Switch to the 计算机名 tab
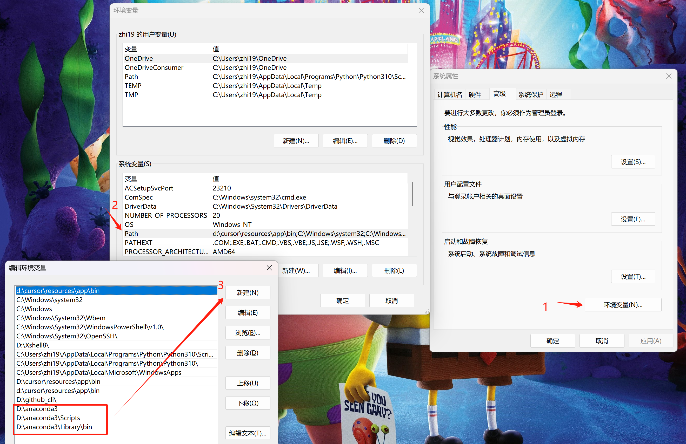Screen dimensions: 686x444 [449, 94]
